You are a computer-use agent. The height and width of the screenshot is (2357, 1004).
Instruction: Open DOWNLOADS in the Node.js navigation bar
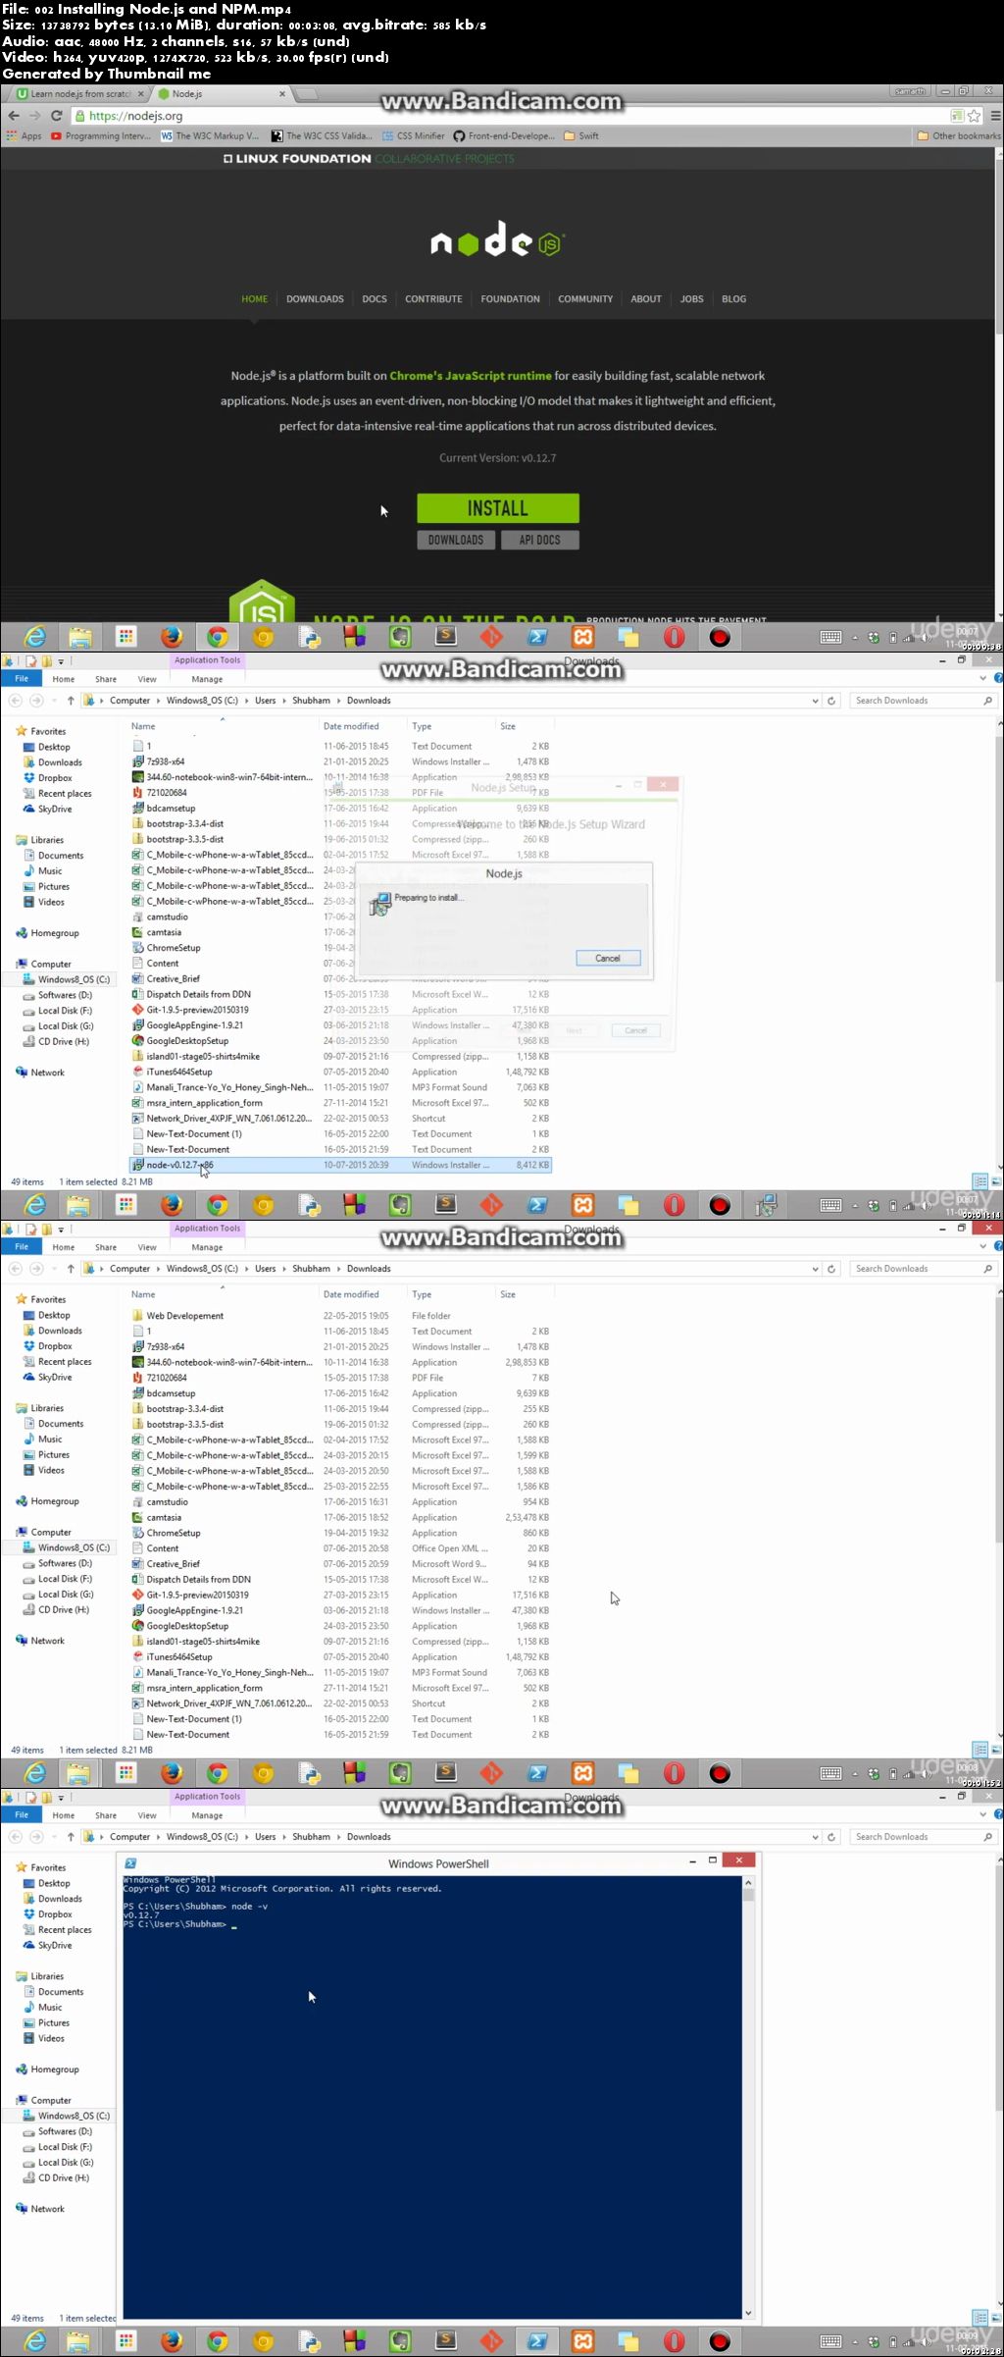pyautogui.click(x=315, y=299)
